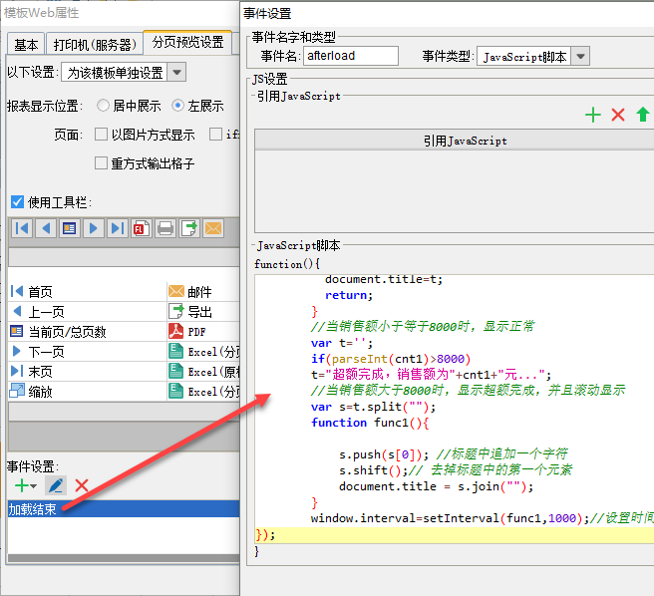This screenshot has width=654, height=596.
Task: Enable 以图片方式显示 checkbox
Action: pos(101,135)
